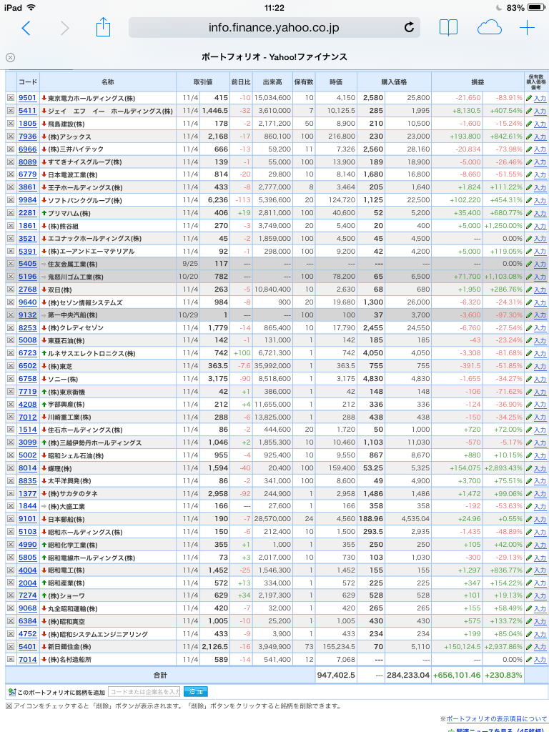This screenshot has height=732, width=549.
Task: Click delete X box for row 9101
Action: 11,519
